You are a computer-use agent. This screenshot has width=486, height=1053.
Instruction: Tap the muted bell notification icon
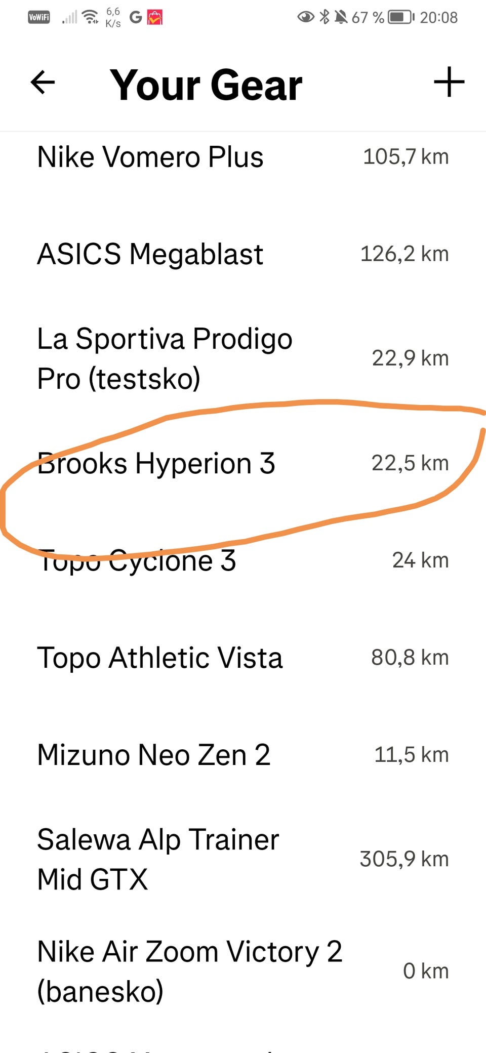pos(341,17)
